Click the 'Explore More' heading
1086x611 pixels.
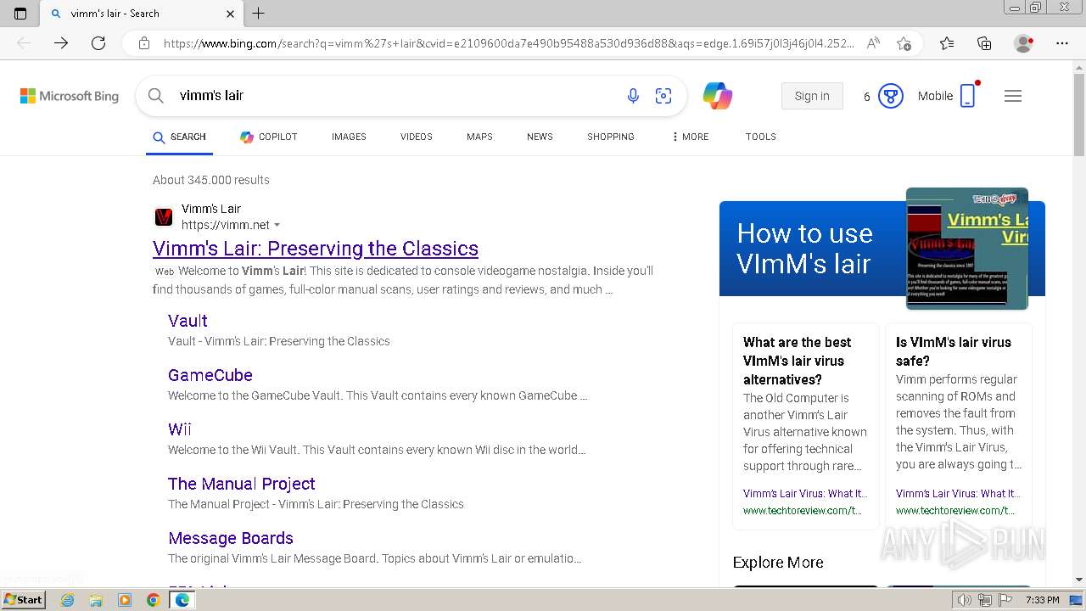tap(778, 563)
